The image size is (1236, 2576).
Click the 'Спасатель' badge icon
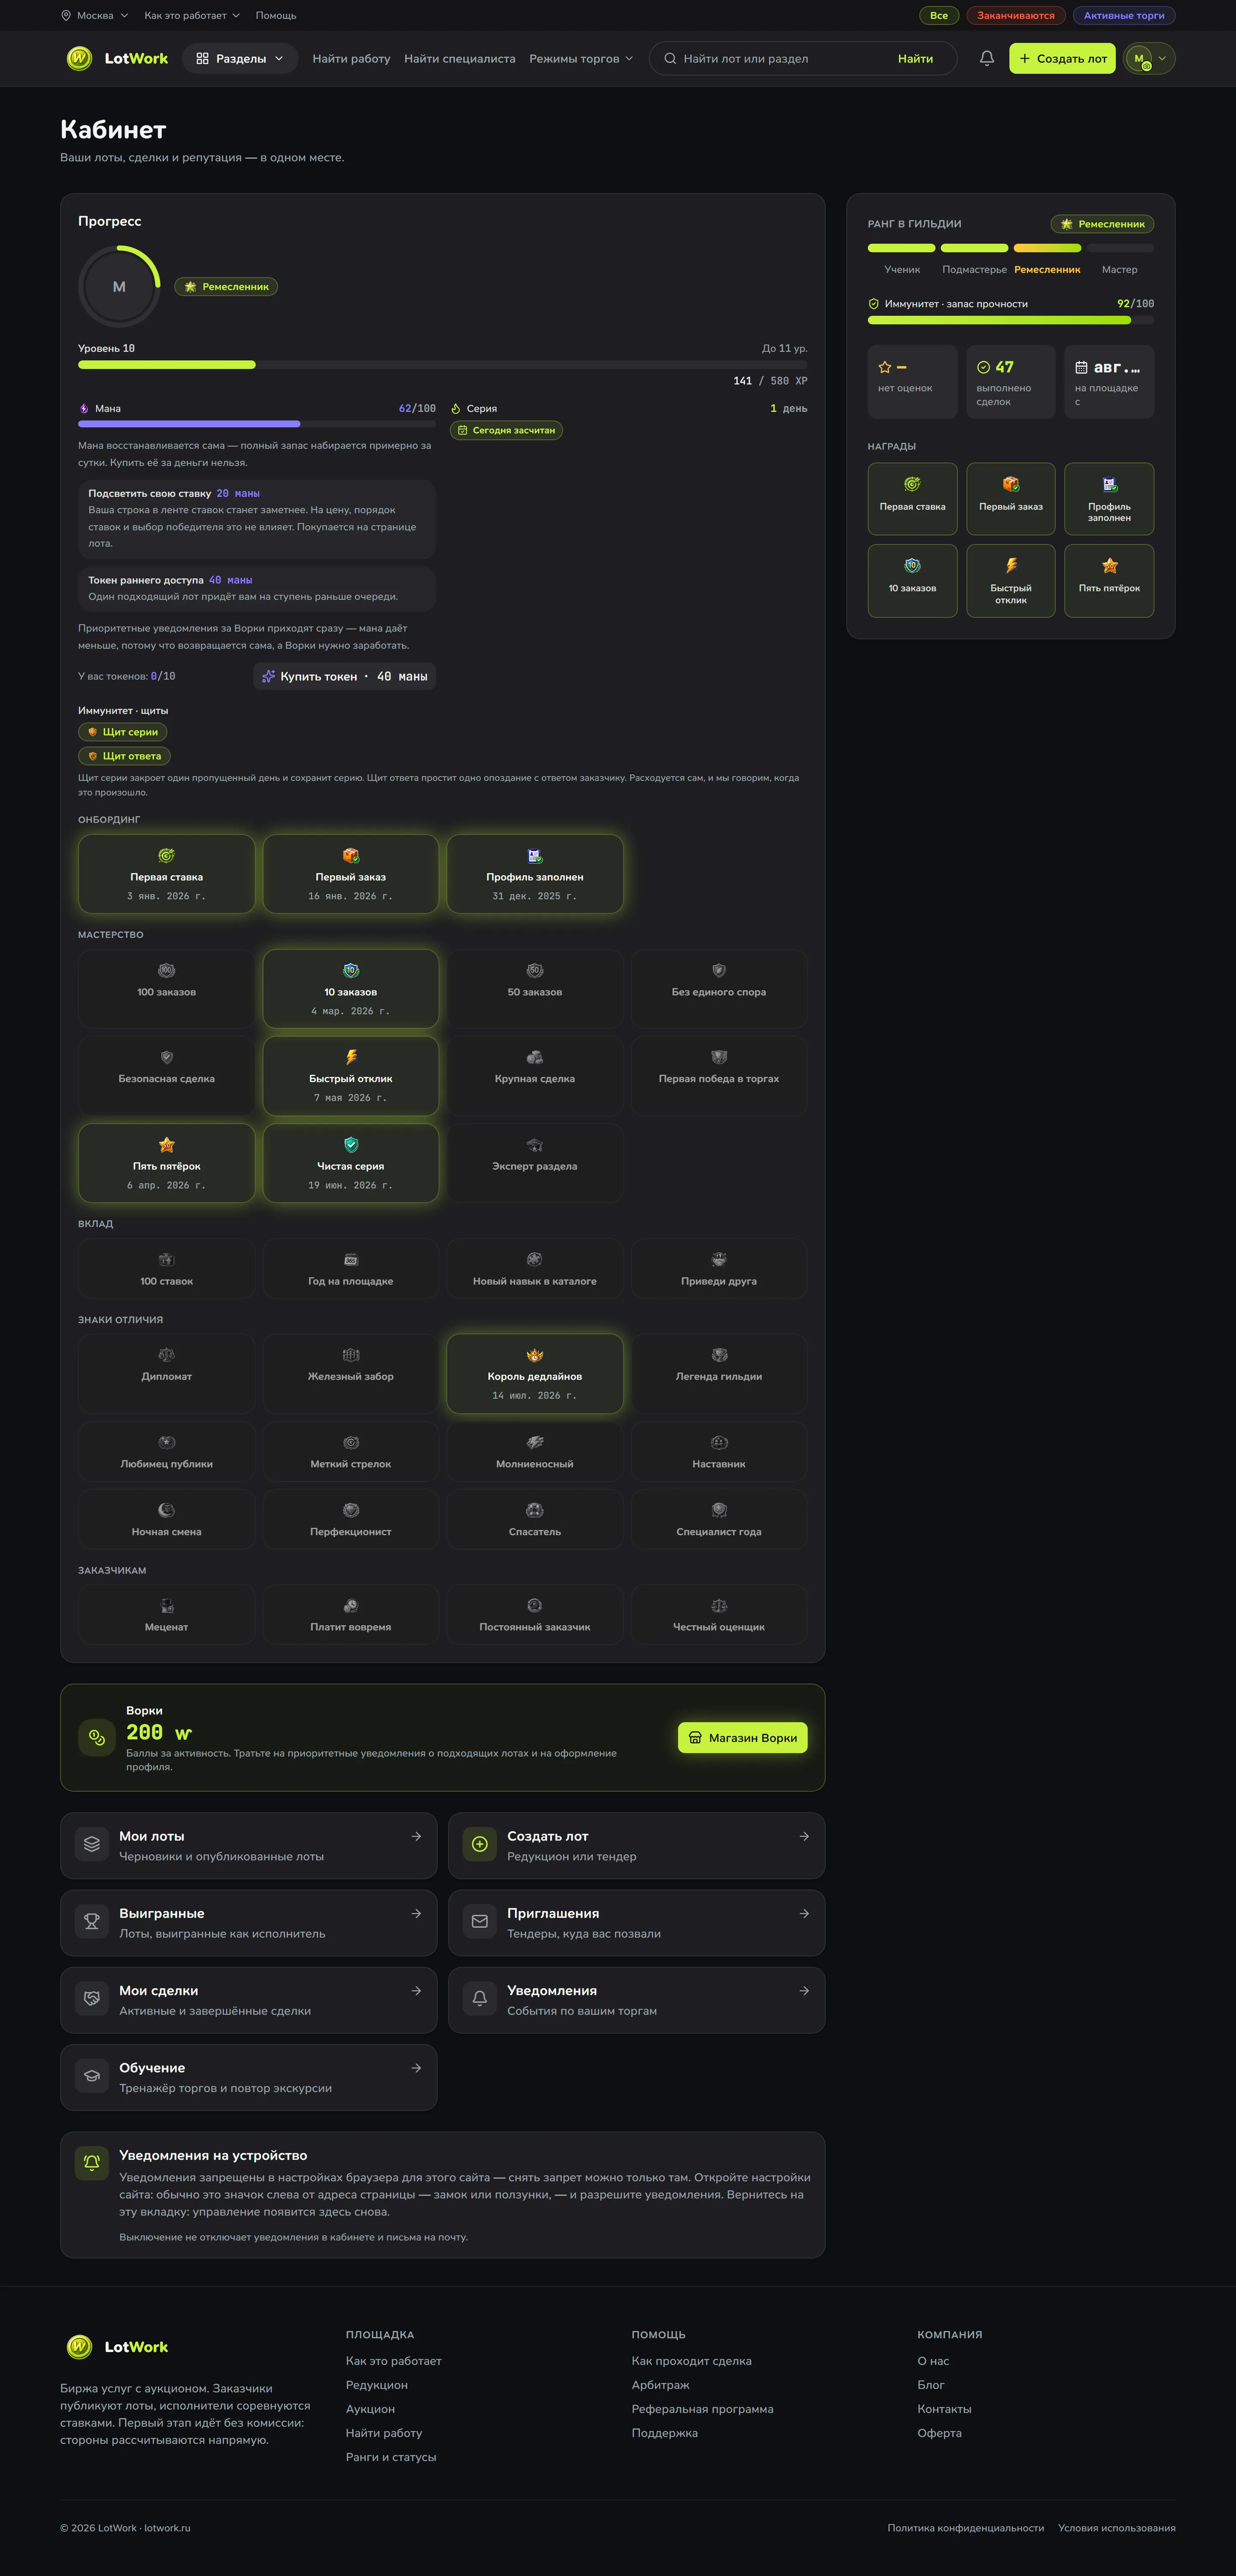535,1510
